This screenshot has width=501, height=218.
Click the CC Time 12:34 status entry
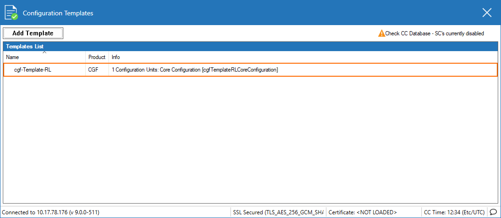coord(454,212)
